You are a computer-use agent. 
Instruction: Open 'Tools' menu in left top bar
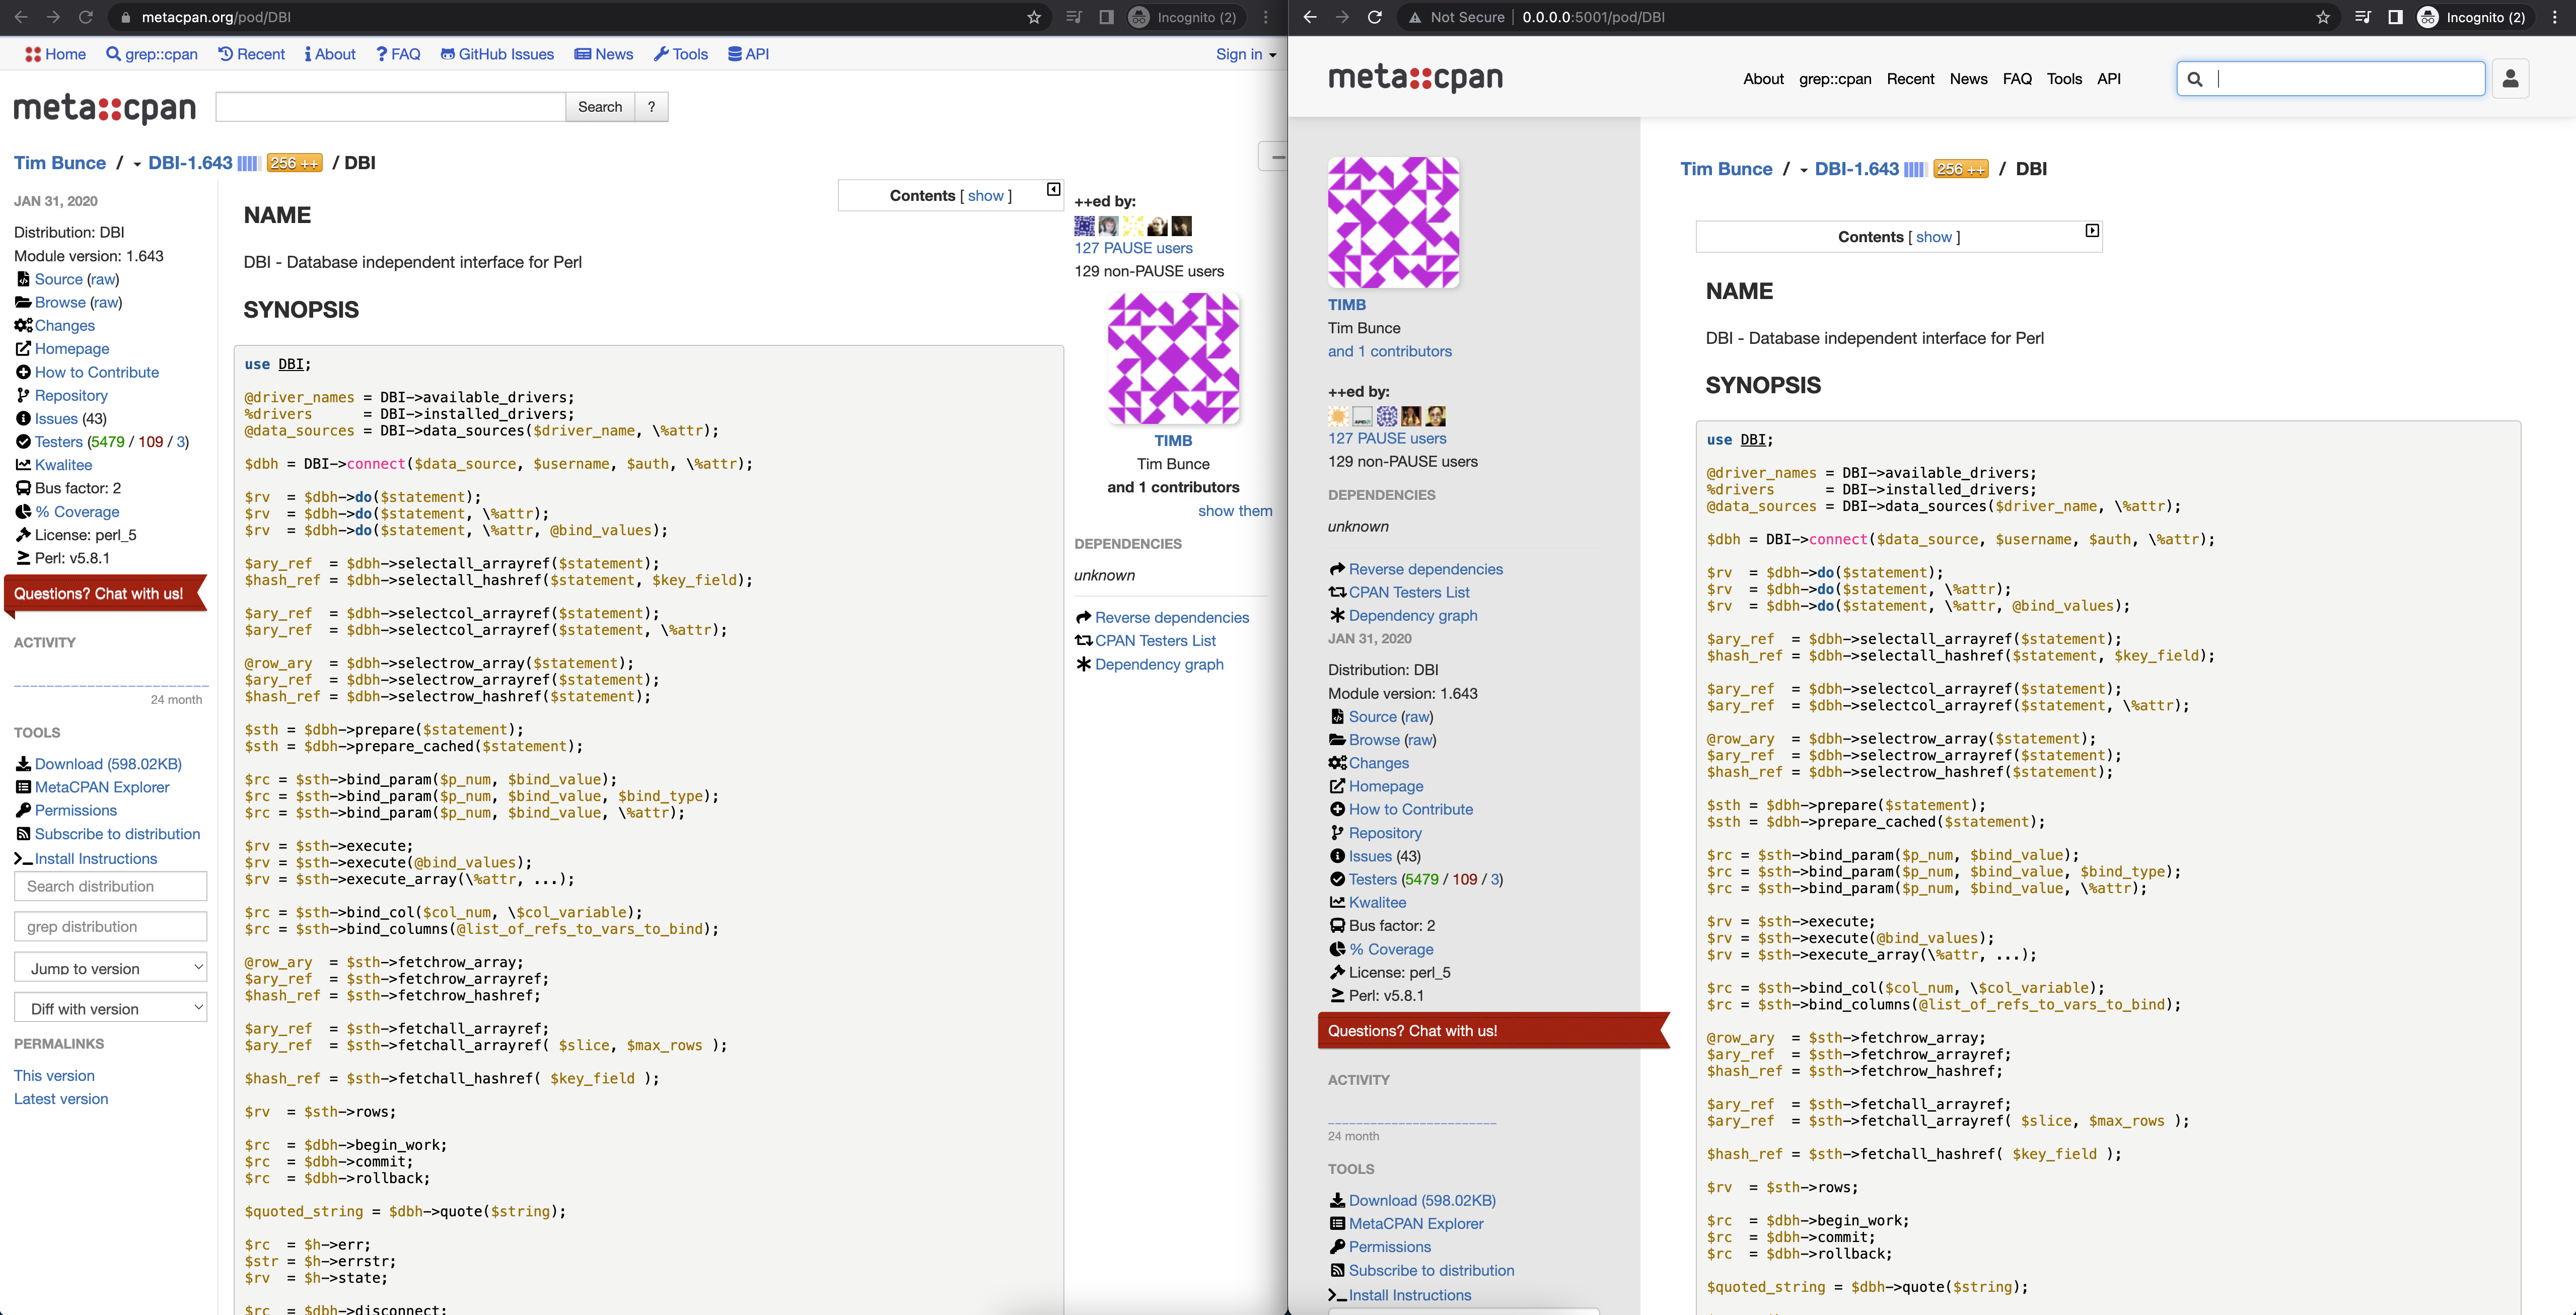(681, 54)
